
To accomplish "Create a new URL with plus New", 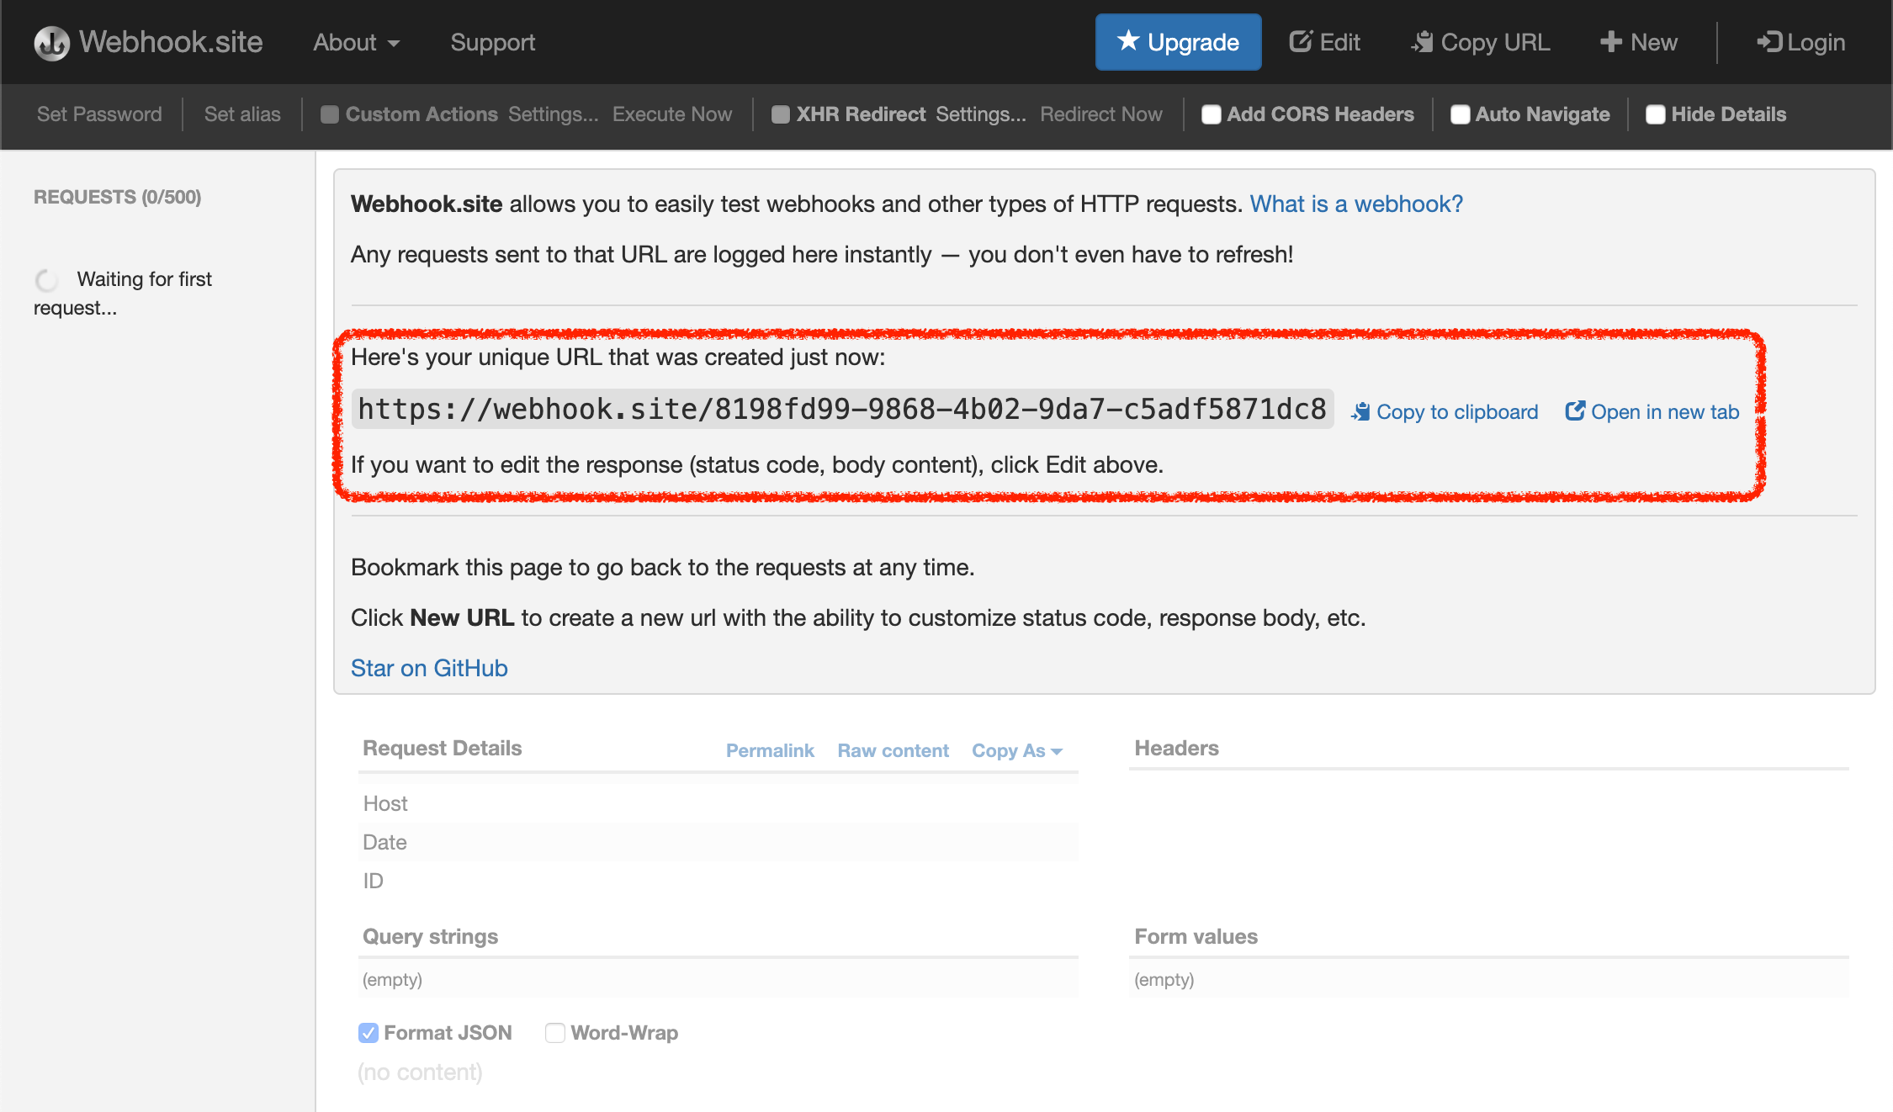I will pyautogui.click(x=1638, y=42).
